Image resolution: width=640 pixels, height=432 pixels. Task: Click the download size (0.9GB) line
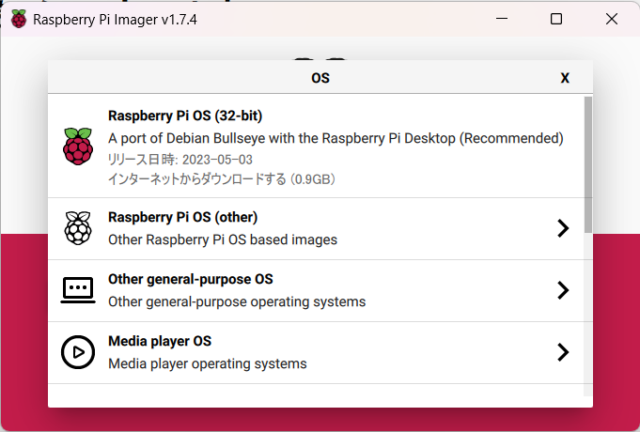pyautogui.click(x=222, y=179)
